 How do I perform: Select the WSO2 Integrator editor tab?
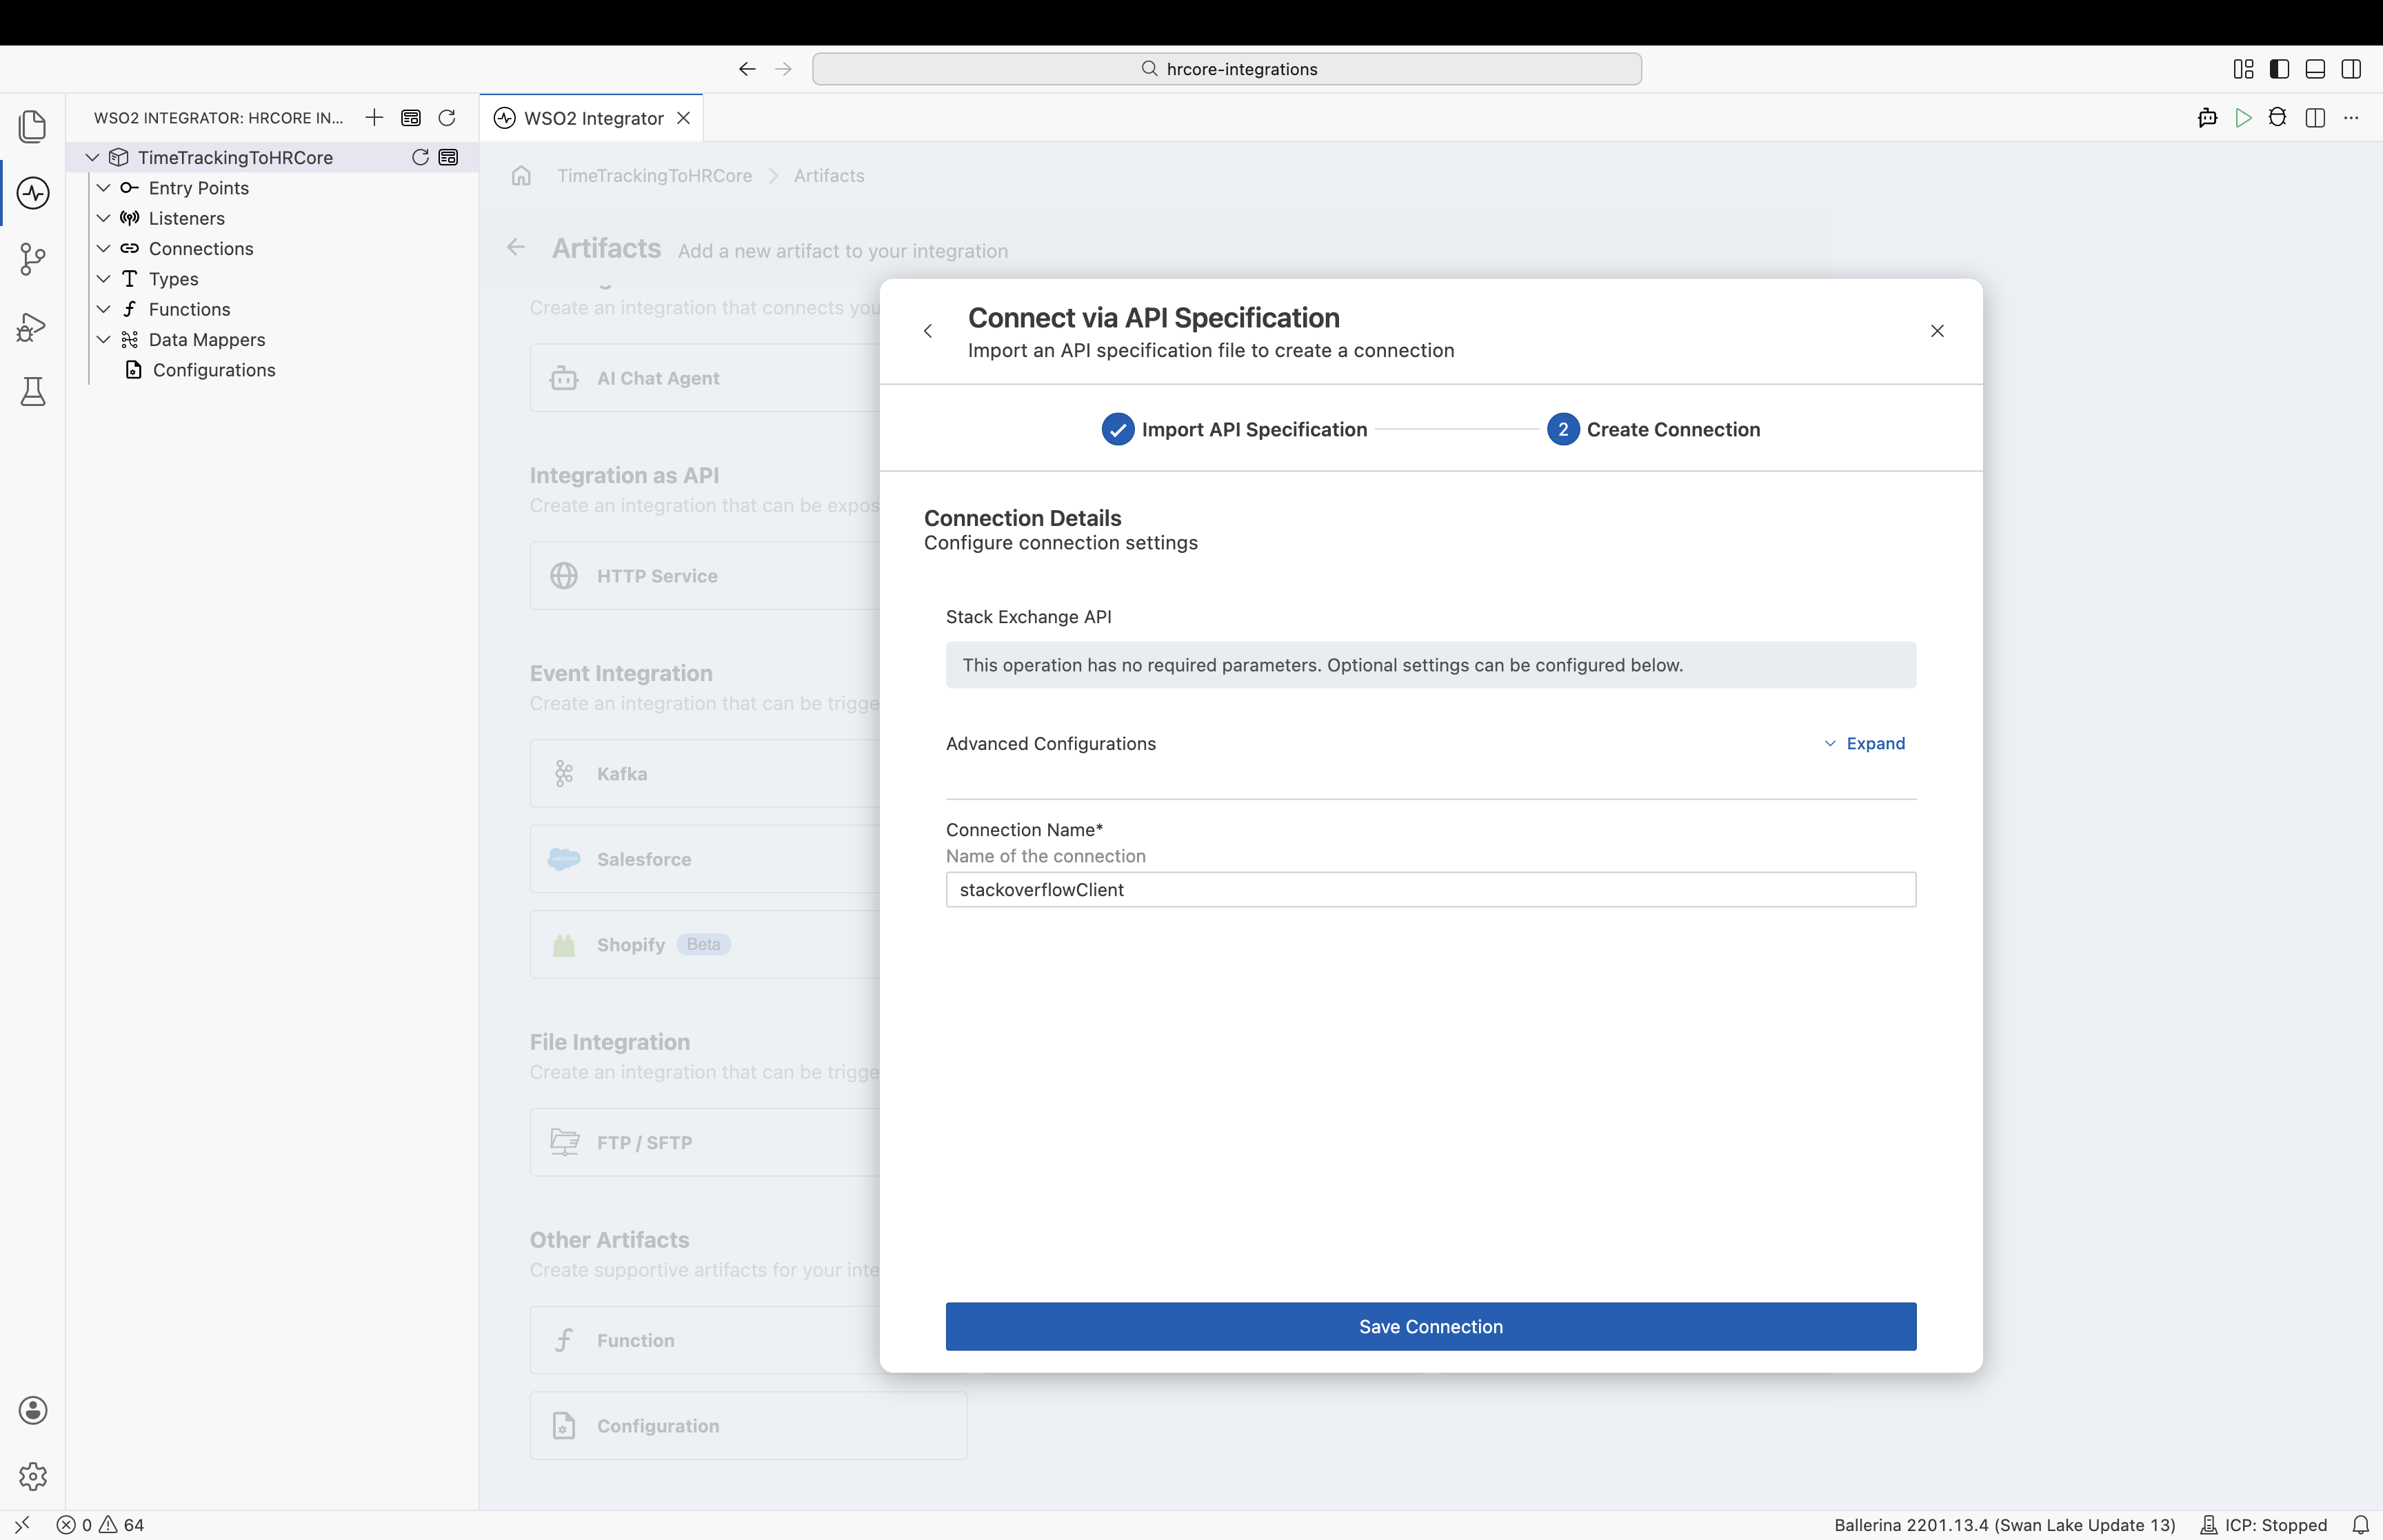pyautogui.click(x=592, y=118)
